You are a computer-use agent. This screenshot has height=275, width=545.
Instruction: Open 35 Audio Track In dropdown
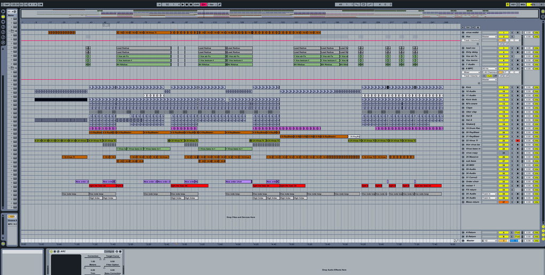point(489,194)
